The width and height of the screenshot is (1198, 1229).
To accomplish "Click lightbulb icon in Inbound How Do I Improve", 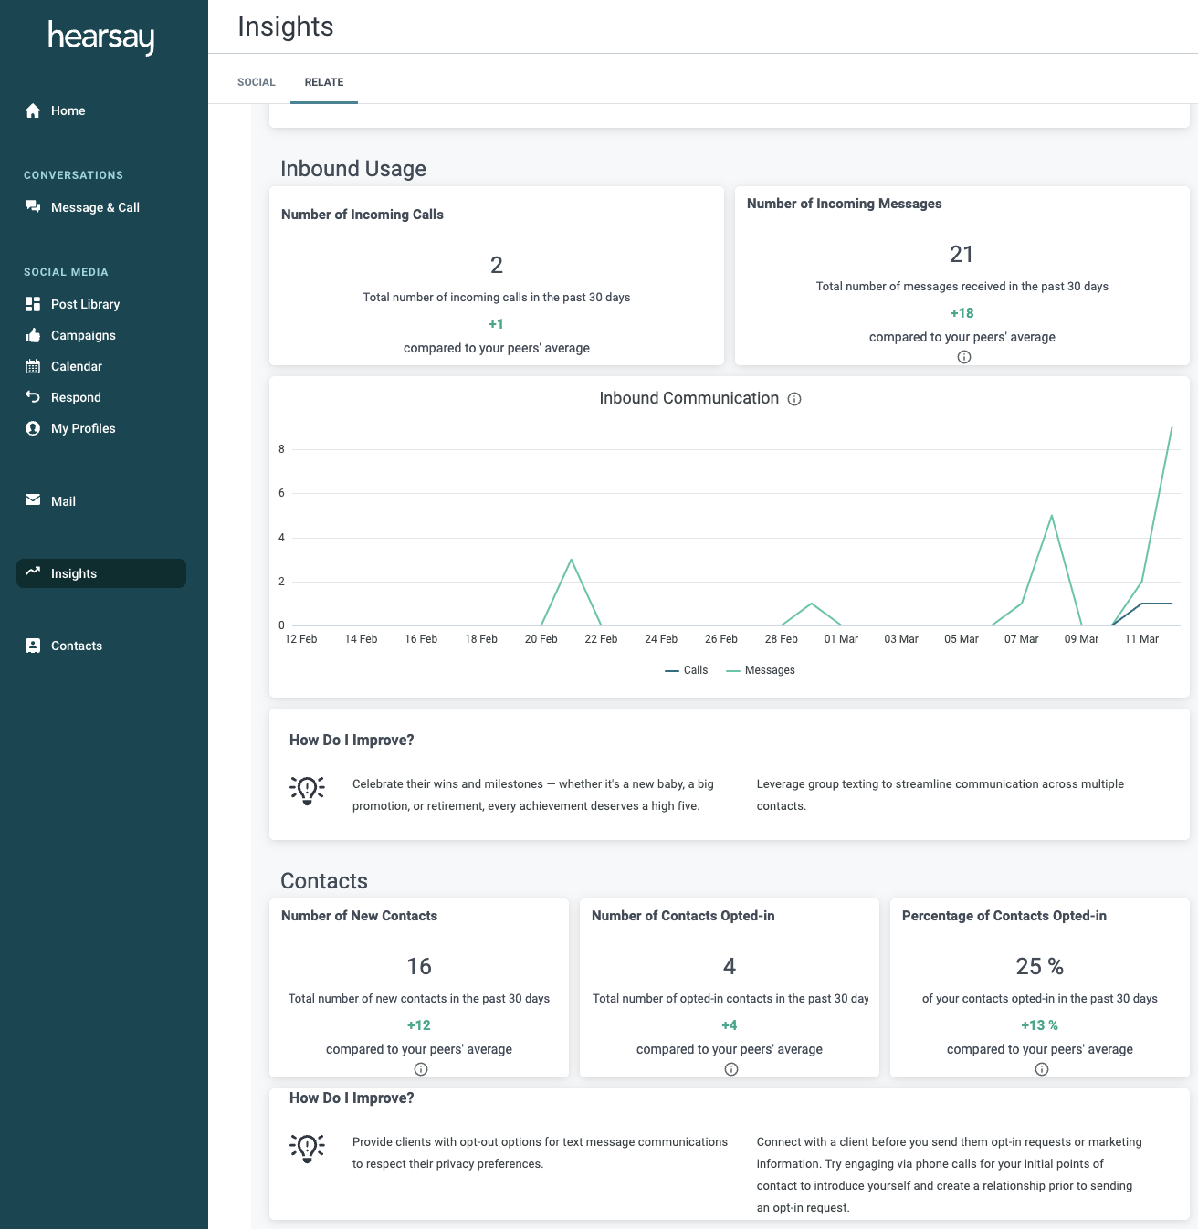I will 307,790.
